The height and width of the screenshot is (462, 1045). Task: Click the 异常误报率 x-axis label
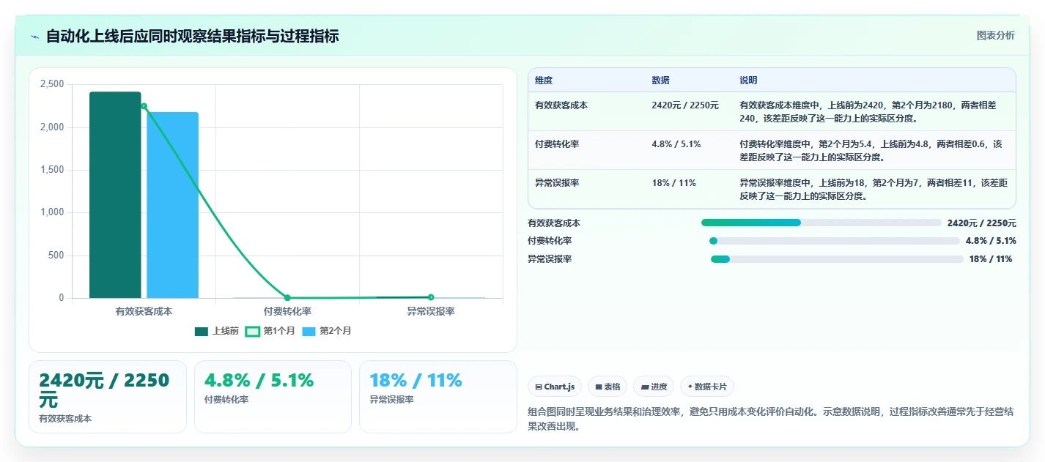pos(431,311)
